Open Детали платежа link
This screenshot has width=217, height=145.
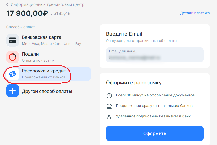(x=195, y=13)
